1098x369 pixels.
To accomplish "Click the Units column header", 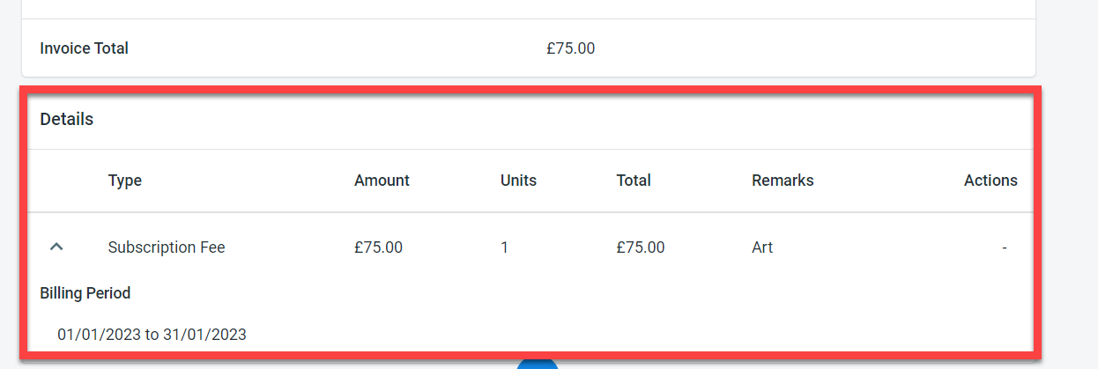I will click(x=518, y=181).
